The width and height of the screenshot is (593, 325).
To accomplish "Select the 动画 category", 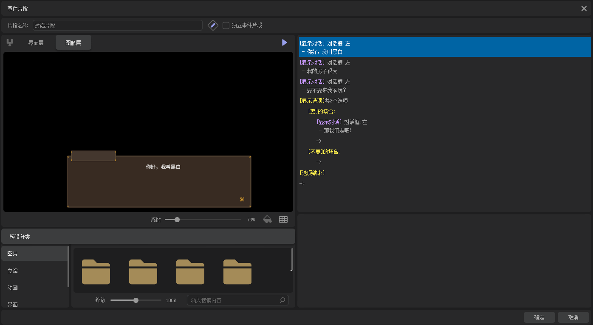I will pyautogui.click(x=34, y=288).
